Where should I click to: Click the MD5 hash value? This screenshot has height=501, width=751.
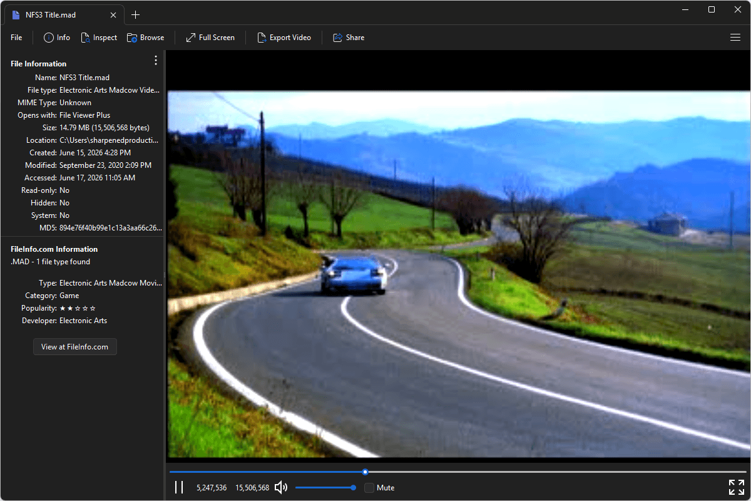click(x=111, y=228)
